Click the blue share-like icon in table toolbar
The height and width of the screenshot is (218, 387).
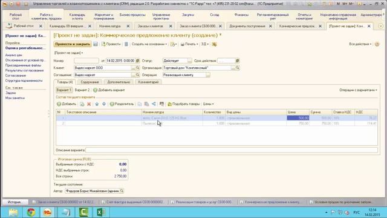coord(154,104)
